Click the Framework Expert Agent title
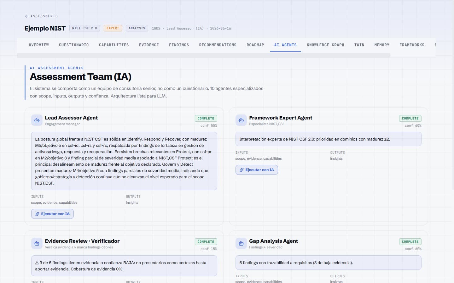 click(x=281, y=118)
